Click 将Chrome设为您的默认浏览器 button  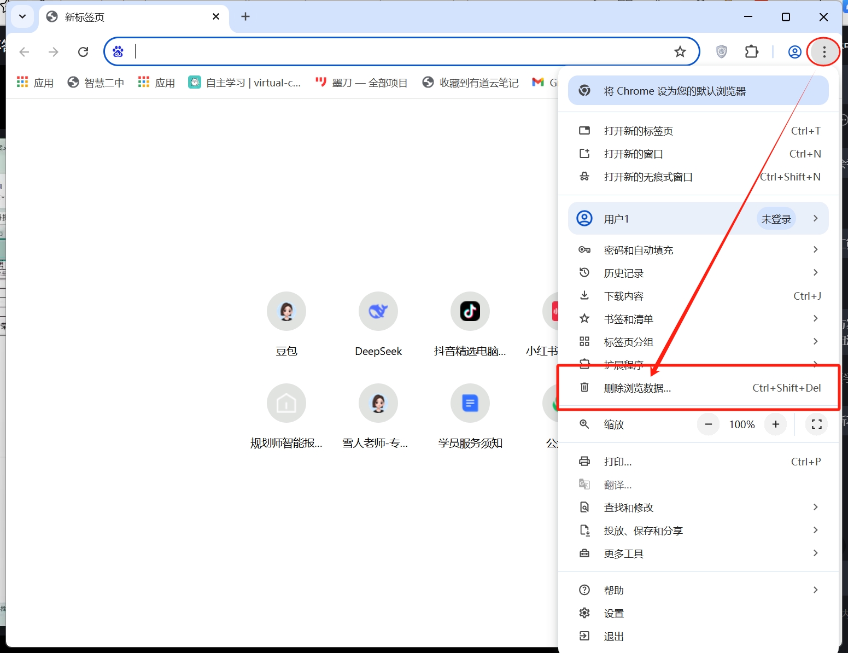(698, 90)
